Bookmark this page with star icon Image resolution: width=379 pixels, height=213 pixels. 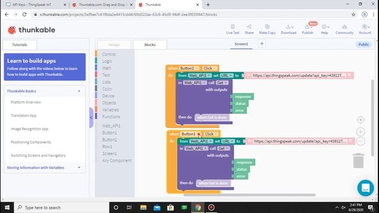[354, 14]
